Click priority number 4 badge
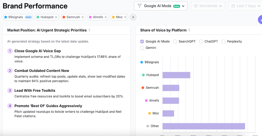 point(10,106)
